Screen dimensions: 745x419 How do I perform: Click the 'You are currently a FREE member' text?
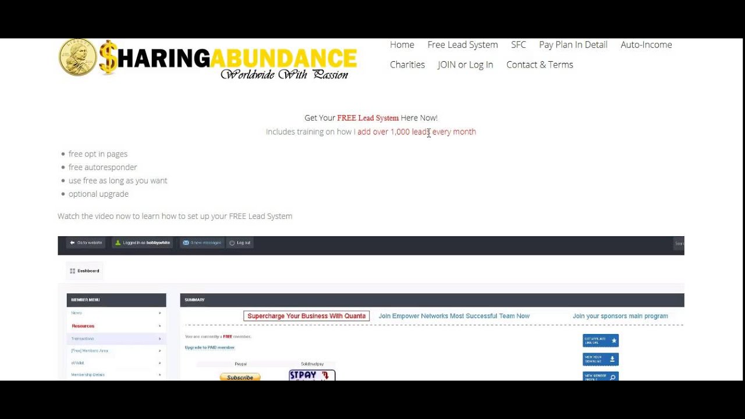pos(218,336)
